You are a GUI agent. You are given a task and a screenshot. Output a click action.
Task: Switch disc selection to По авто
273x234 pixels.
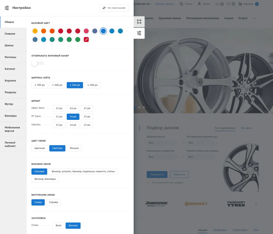tap(246, 128)
